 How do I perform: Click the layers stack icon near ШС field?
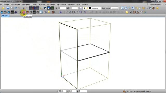tap(81, 8)
